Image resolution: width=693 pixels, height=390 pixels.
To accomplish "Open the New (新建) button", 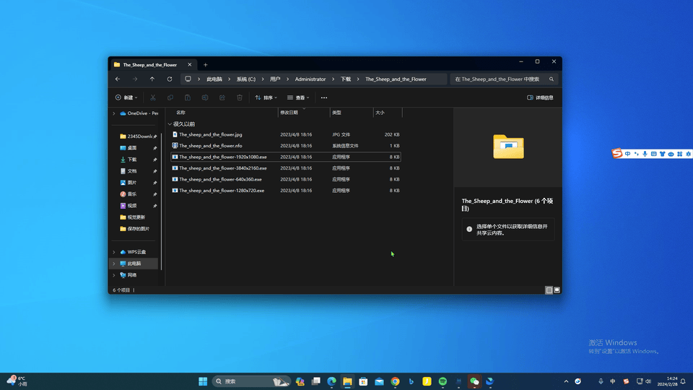I will click(x=126, y=97).
